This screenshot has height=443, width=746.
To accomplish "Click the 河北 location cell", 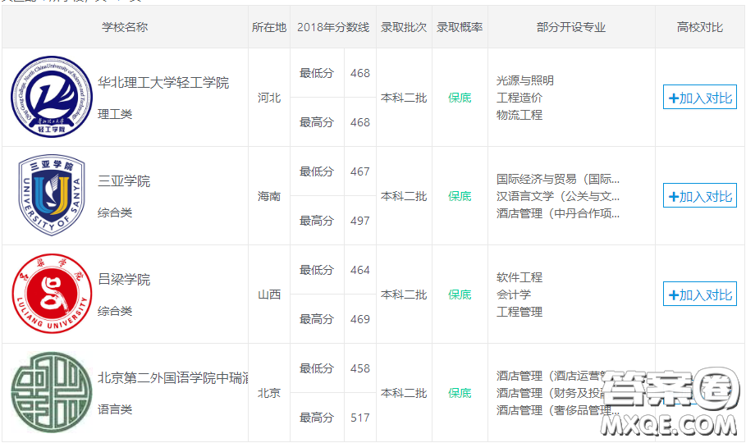I will tap(269, 98).
